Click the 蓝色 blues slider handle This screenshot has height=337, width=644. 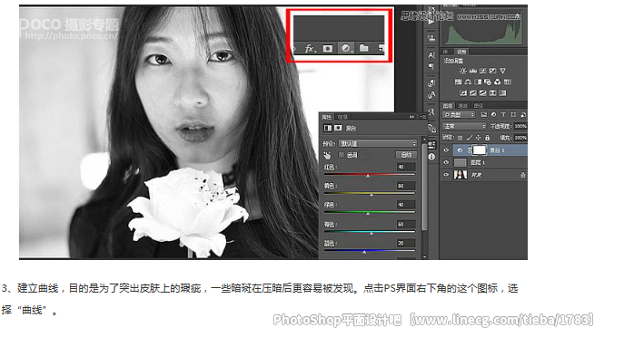(364, 252)
